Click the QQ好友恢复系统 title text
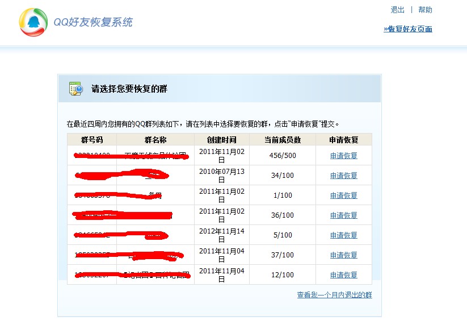The width and height of the screenshot is (467, 333). click(x=93, y=22)
